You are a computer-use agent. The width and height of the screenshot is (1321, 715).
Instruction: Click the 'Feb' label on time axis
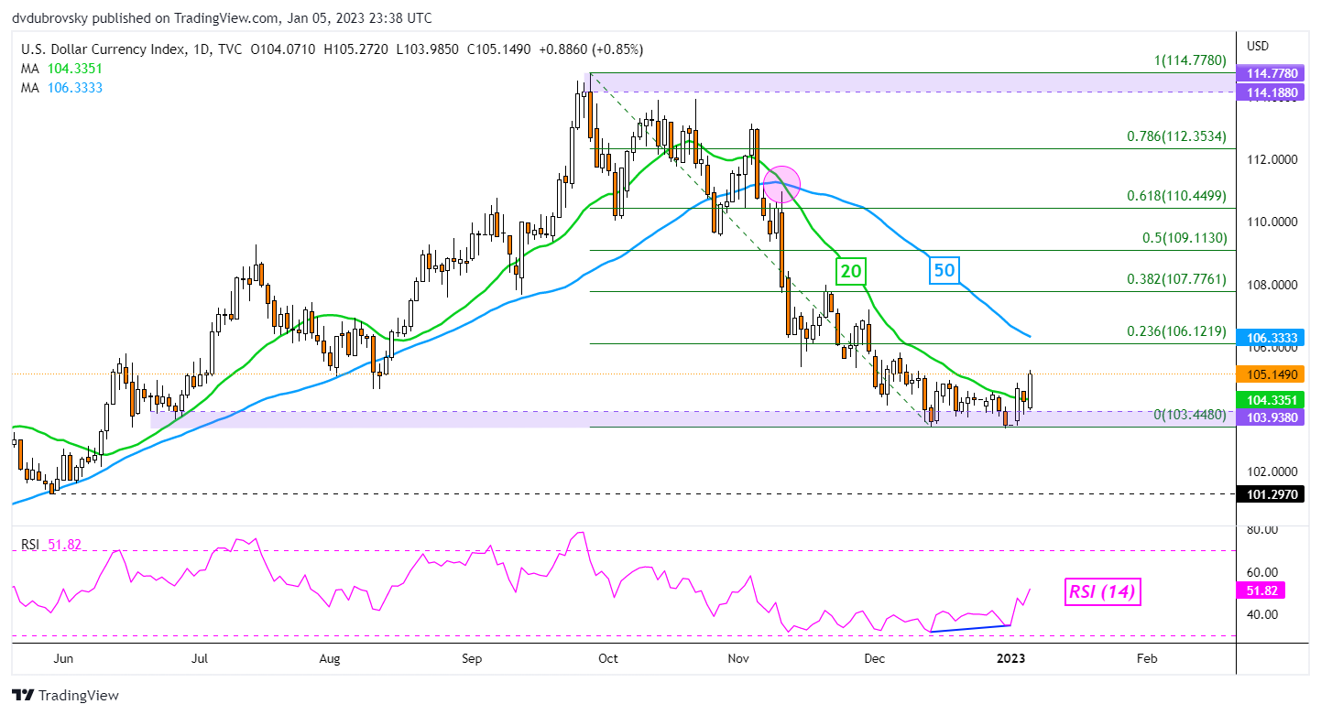click(x=1145, y=658)
